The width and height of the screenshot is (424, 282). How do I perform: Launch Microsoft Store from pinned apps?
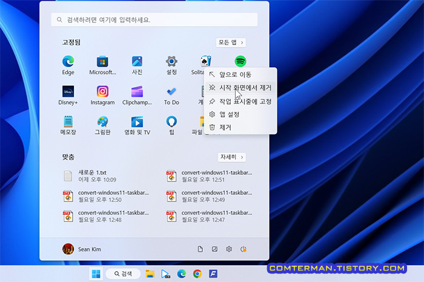point(102,65)
